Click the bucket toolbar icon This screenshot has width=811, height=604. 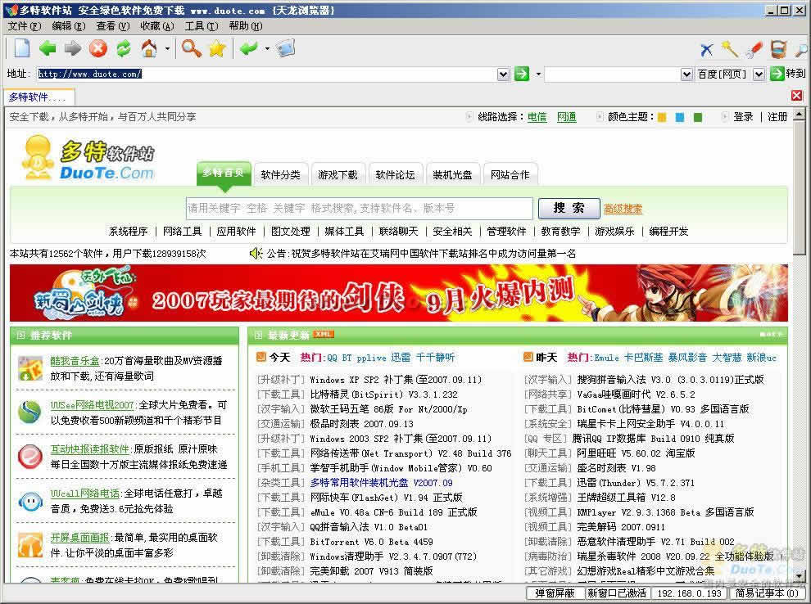(x=778, y=49)
